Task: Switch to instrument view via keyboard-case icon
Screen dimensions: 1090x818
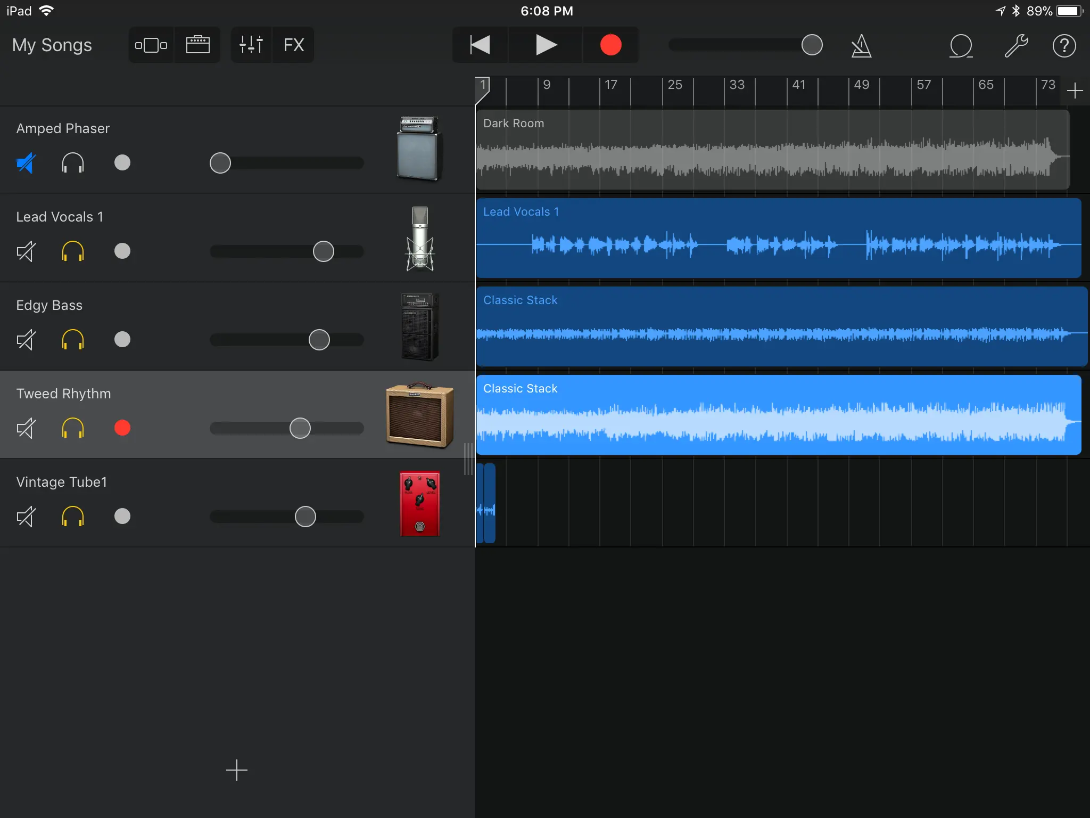Action: coord(197,45)
